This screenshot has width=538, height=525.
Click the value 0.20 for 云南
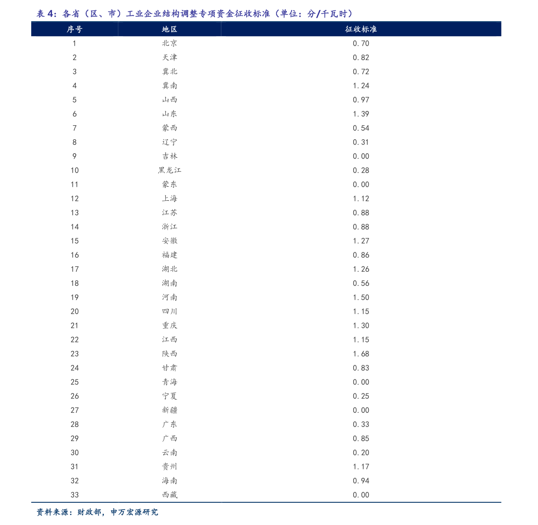(361, 453)
